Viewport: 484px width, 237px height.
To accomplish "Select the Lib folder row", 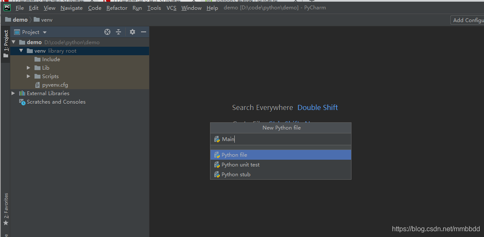I will click(80, 68).
